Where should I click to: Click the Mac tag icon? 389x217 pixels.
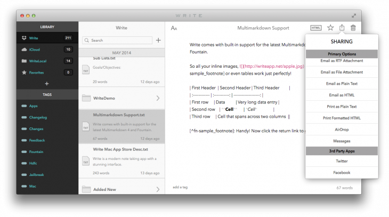pyautogui.click(x=24, y=186)
